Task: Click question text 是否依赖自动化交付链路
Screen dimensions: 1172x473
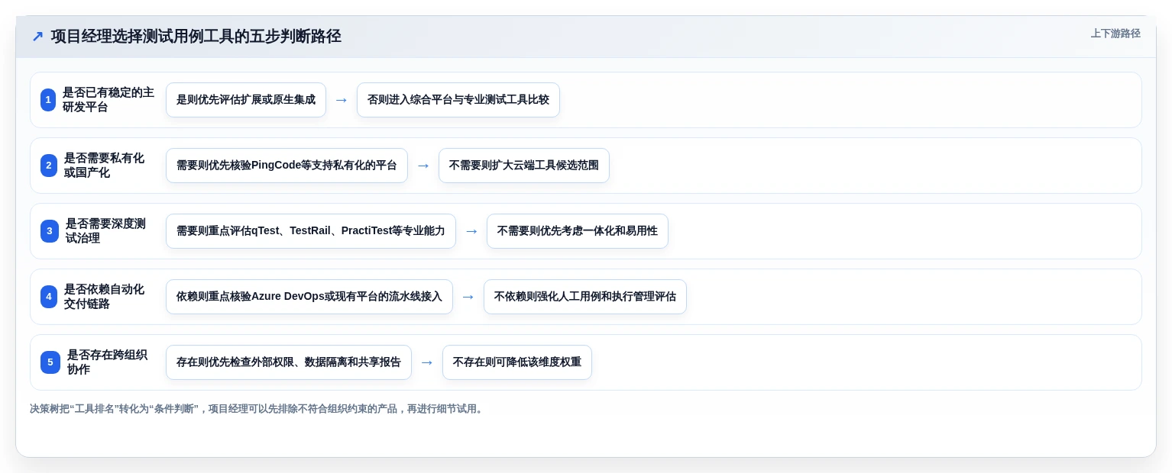Action: [x=104, y=297]
